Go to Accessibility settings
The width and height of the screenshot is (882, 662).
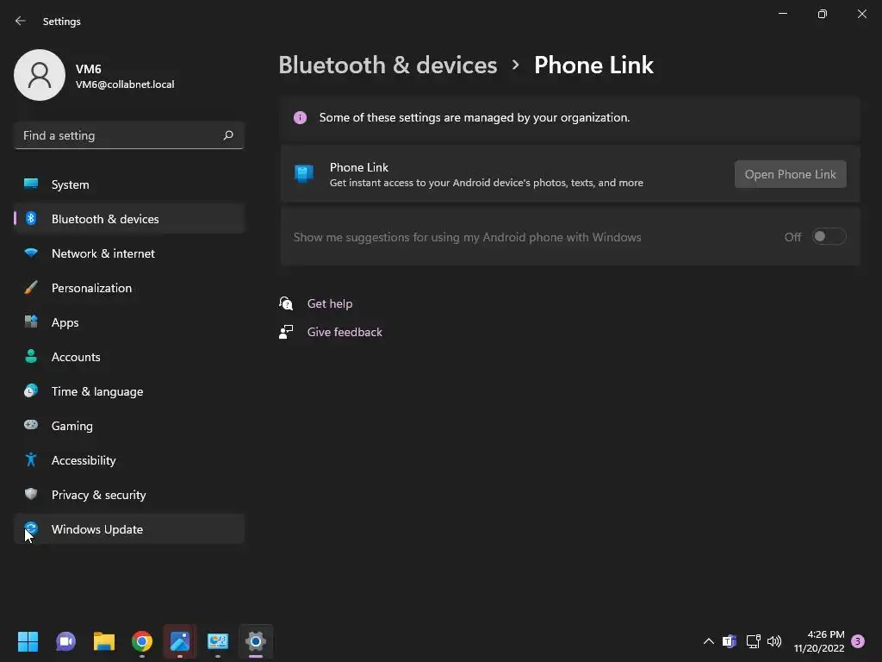pyautogui.click(x=129, y=460)
